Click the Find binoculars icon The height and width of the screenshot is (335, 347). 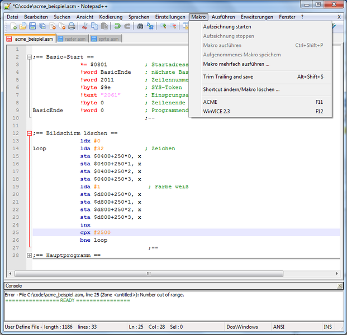[x=140, y=26]
